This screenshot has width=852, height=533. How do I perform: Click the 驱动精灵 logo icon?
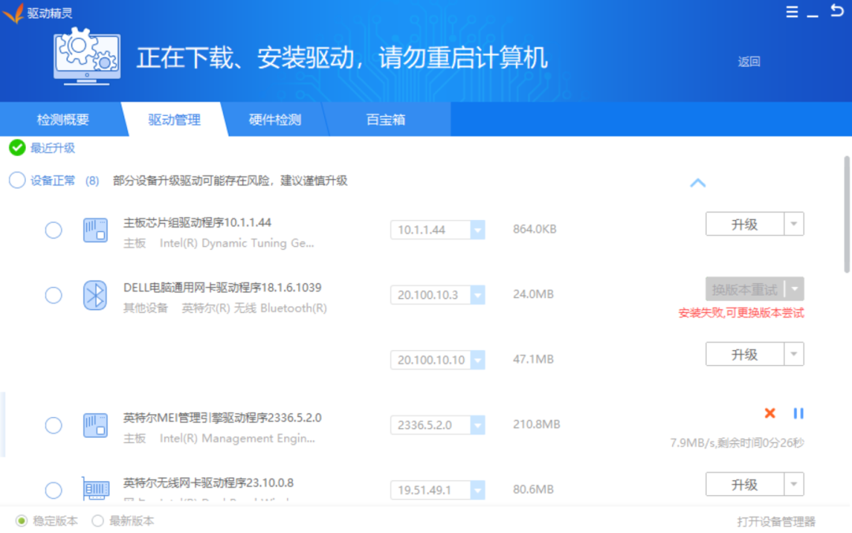pyautogui.click(x=13, y=13)
